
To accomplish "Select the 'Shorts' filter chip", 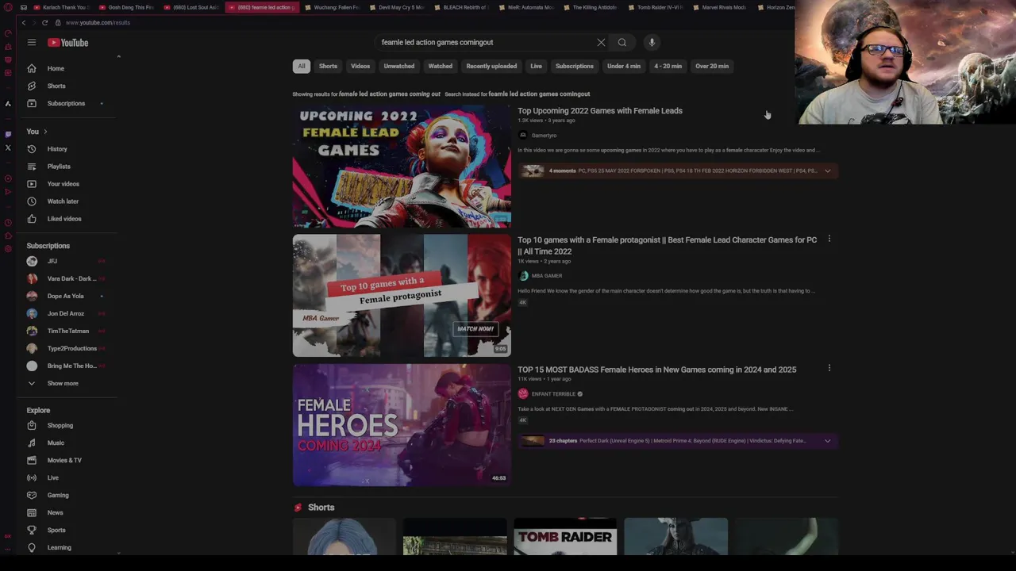I will click(328, 66).
